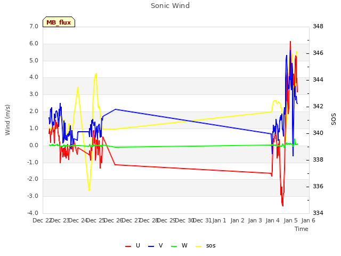Screen dimensions: 341x256
Task: Click the red U legend swatch
Action: (x=128, y=246)
